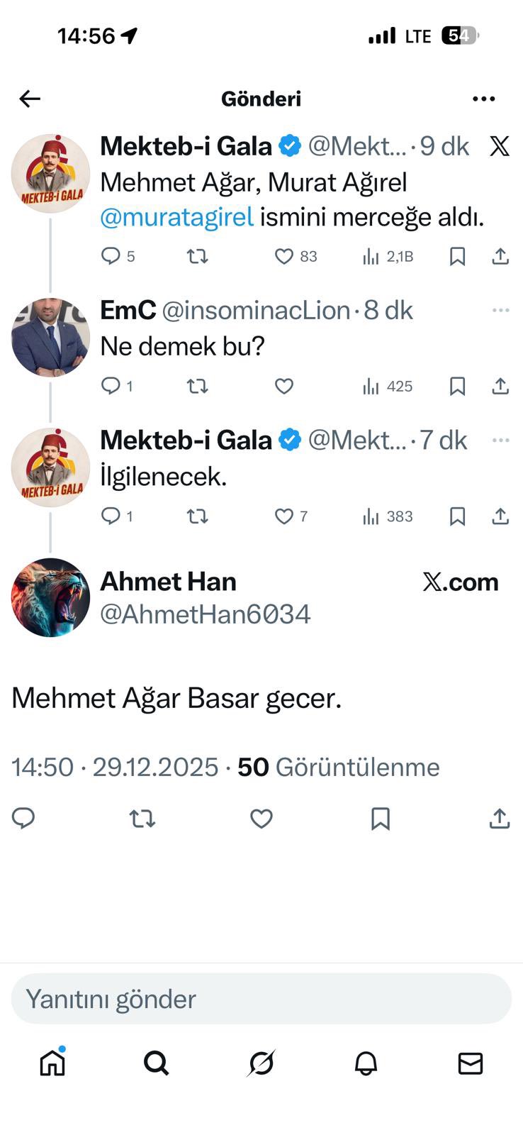The height and width of the screenshot is (1135, 523).
Task: Open Home feed from bottom navigation
Action: coord(52,1063)
